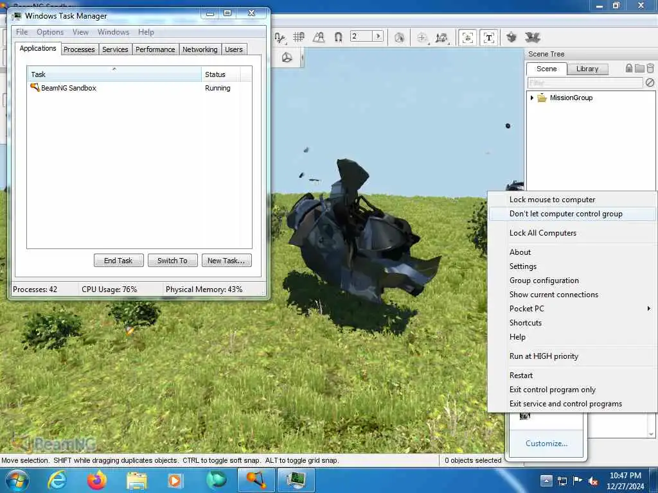Image resolution: width=658 pixels, height=493 pixels.
Task: Open Shortcuts from the context menu
Action: point(573,323)
